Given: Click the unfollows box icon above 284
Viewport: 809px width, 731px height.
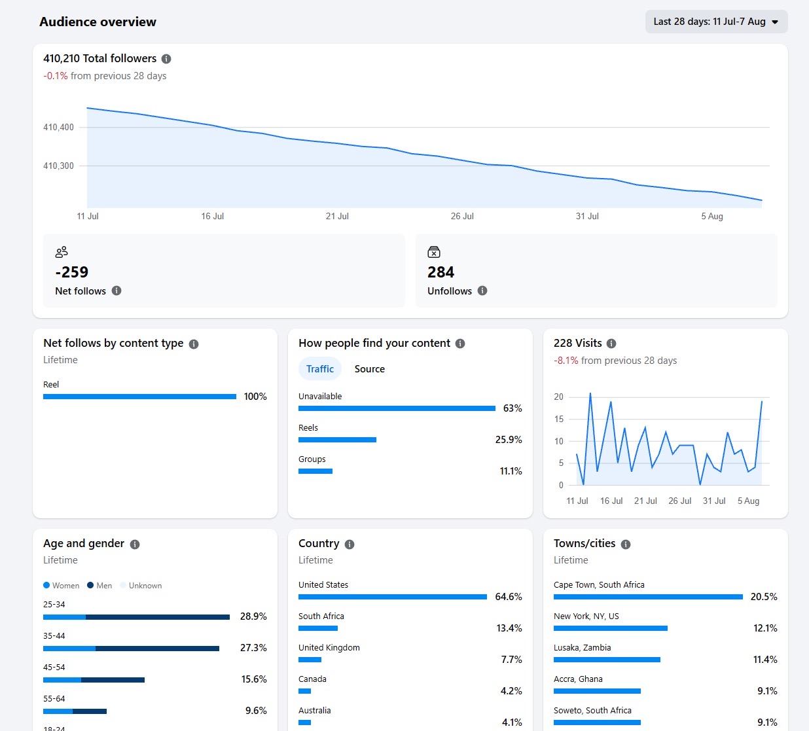Looking at the screenshot, I should tap(434, 252).
